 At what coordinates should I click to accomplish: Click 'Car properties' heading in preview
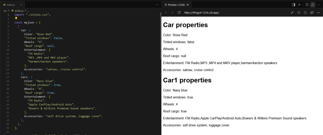pyautogui.click(x=185, y=25)
